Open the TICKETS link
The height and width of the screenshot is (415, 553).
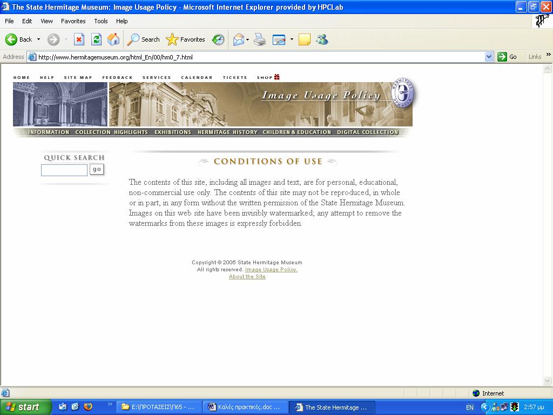coord(235,78)
